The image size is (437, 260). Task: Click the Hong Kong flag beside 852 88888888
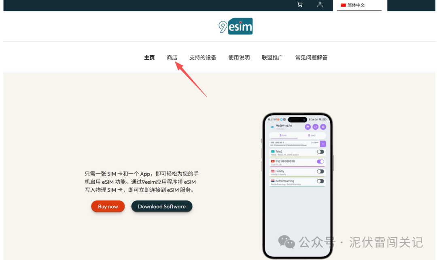pyautogui.click(x=273, y=161)
